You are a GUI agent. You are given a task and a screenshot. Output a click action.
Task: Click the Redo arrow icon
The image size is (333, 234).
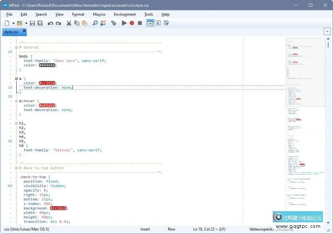[58, 23]
